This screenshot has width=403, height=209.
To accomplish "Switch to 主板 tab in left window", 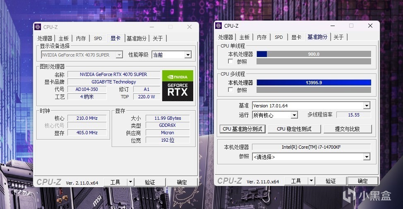I will tap(63, 38).
